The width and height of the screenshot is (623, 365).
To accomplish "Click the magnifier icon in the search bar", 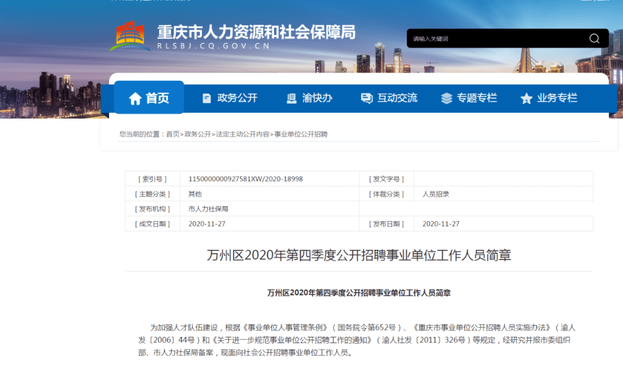I will (x=594, y=38).
